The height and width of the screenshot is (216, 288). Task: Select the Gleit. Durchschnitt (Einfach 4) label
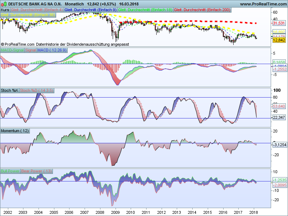(37, 10)
